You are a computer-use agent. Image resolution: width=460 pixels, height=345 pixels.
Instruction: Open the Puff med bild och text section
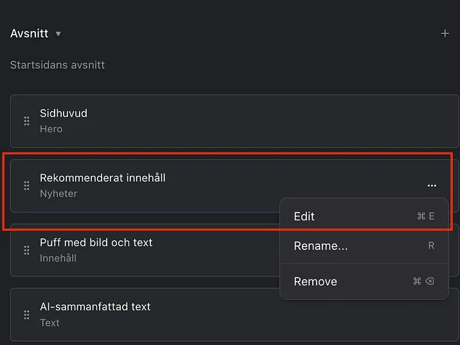coord(96,243)
